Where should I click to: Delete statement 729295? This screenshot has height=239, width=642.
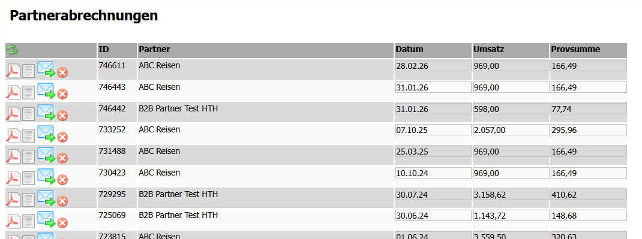62,201
